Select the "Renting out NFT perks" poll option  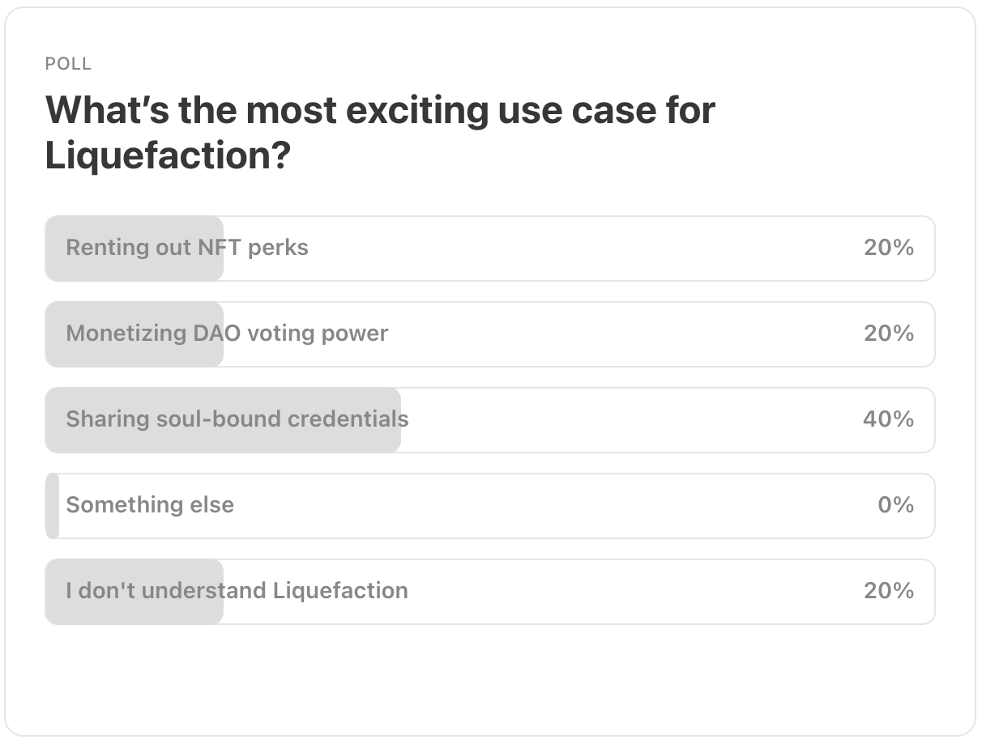[x=187, y=248]
